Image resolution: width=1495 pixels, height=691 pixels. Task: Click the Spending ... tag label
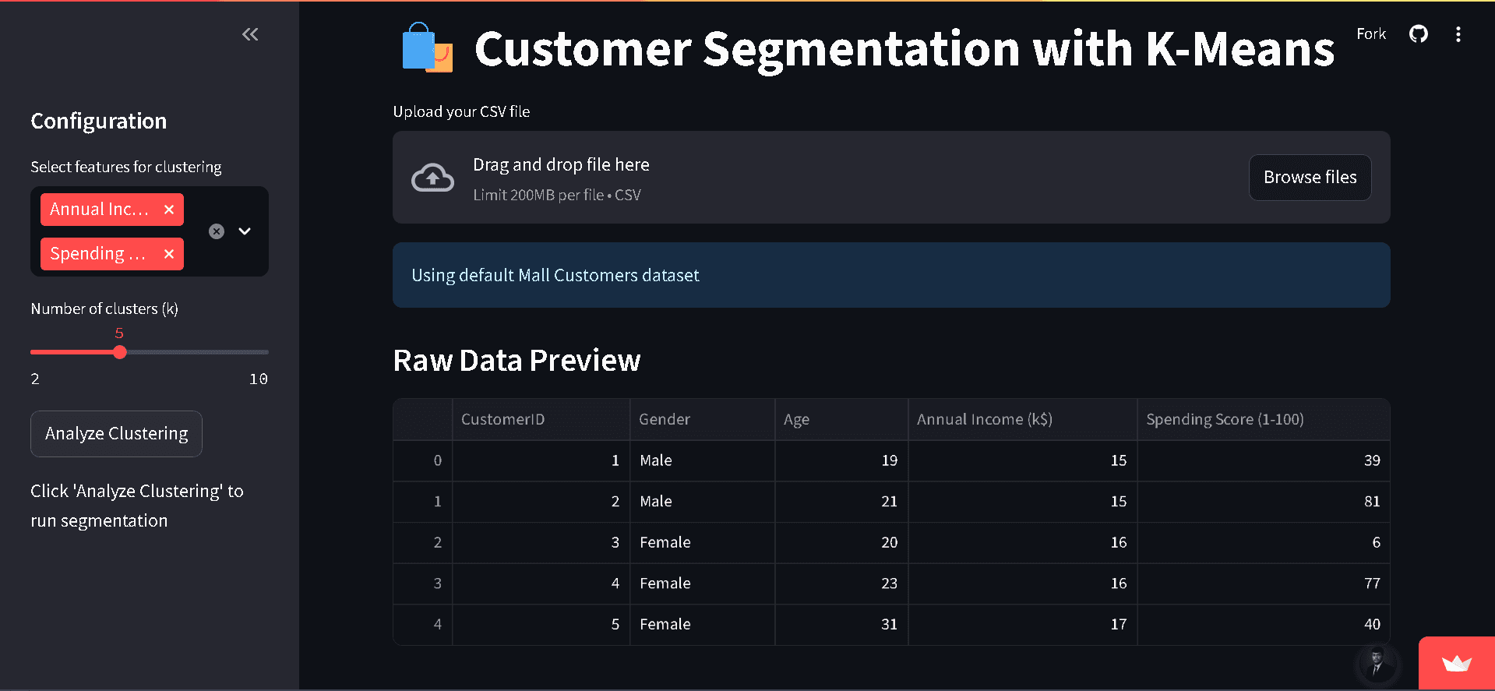click(98, 254)
